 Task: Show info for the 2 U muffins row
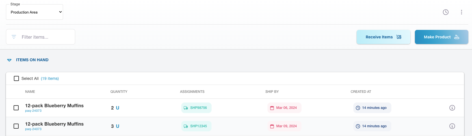(x=452, y=108)
